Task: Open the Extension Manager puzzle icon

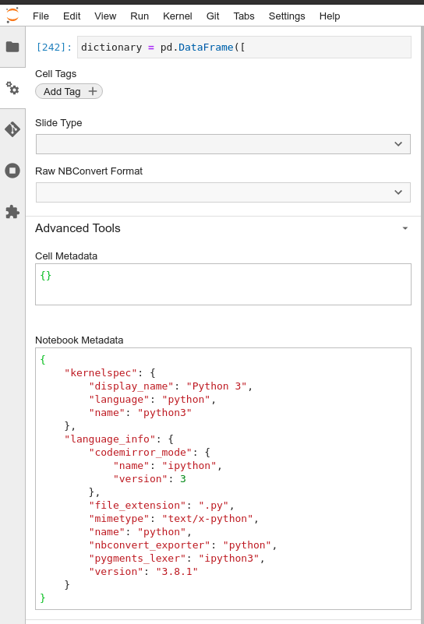Action: (12, 212)
